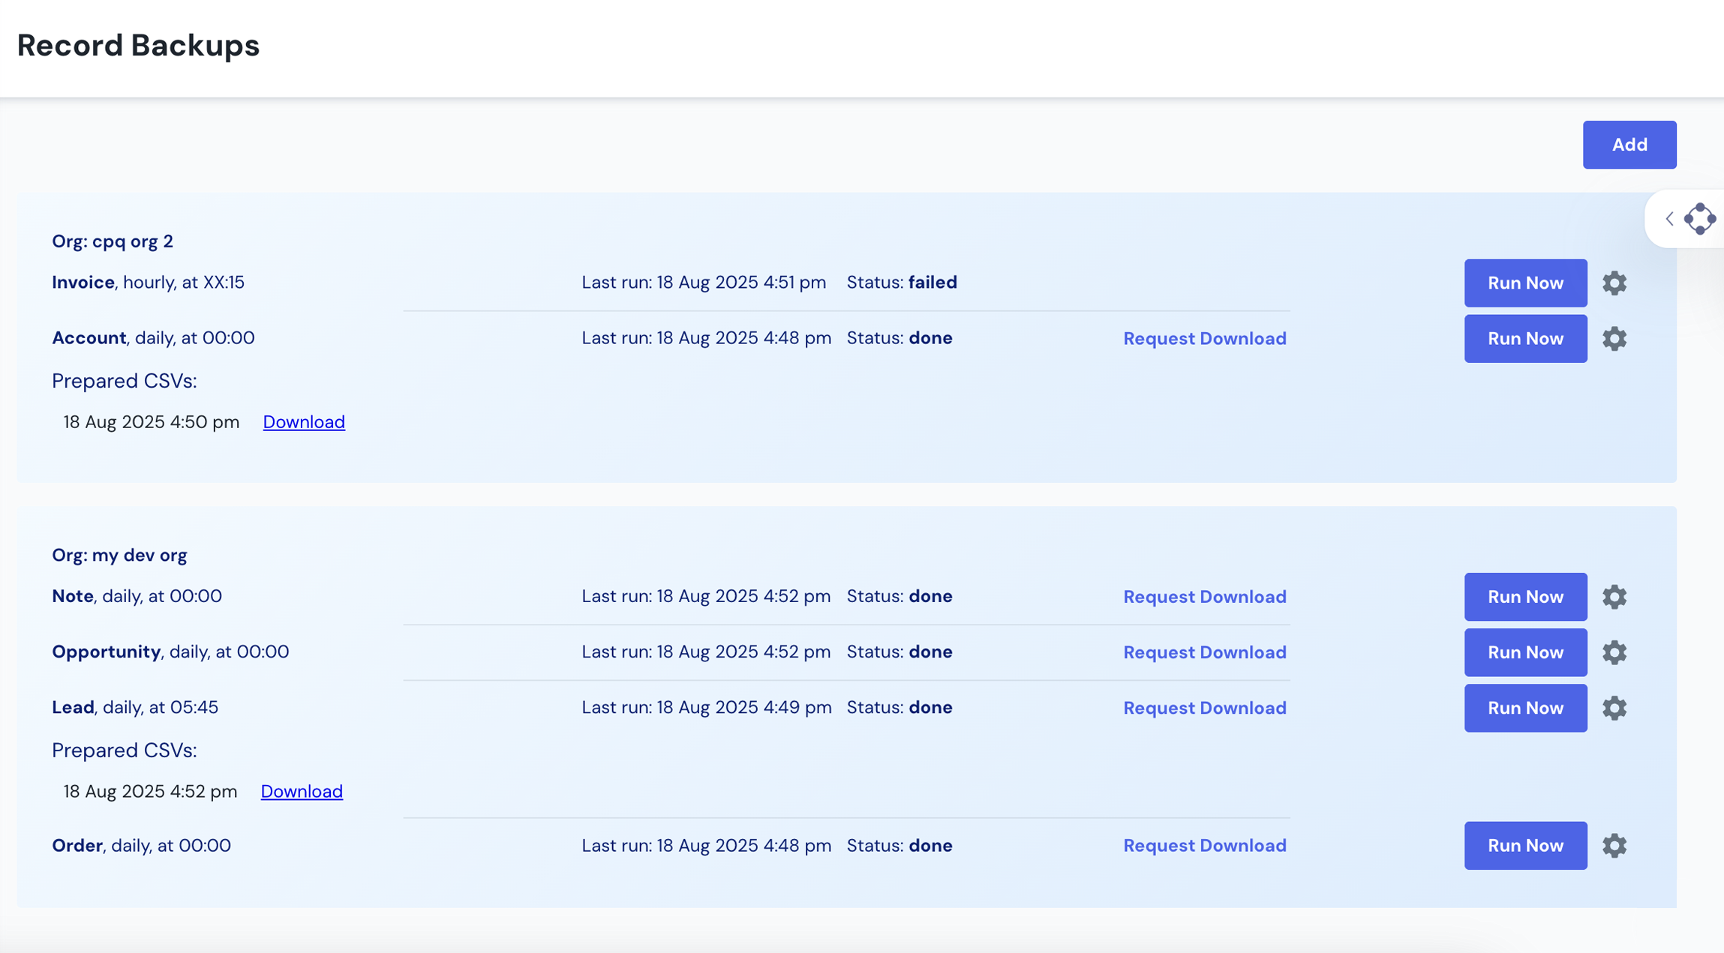
Task: Click the connected-nodes widget icon
Action: point(1698,218)
